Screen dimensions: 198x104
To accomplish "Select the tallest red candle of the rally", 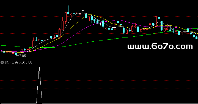I will (65, 17).
